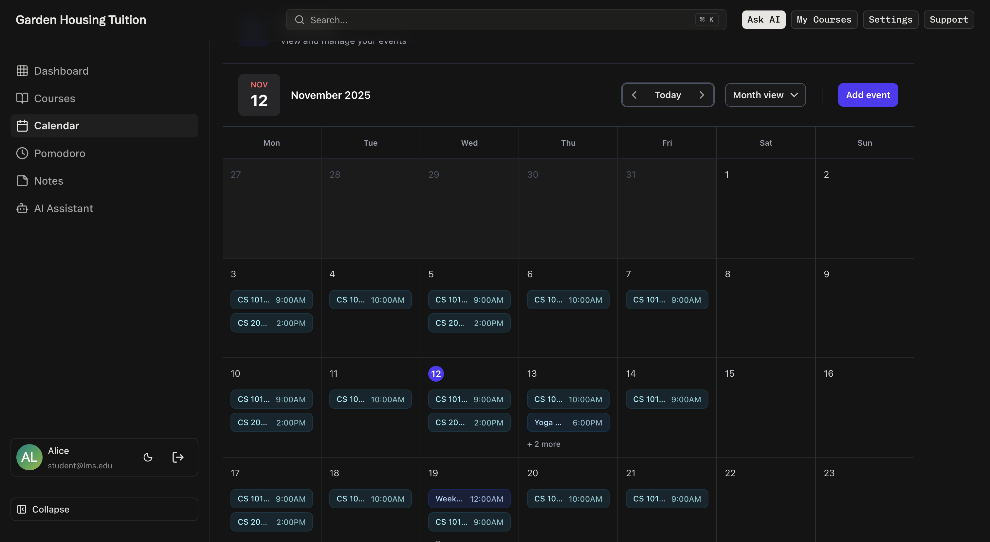Click the search magnifier icon

[x=299, y=20]
